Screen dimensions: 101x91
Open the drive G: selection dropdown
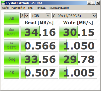tap(74, 15)
